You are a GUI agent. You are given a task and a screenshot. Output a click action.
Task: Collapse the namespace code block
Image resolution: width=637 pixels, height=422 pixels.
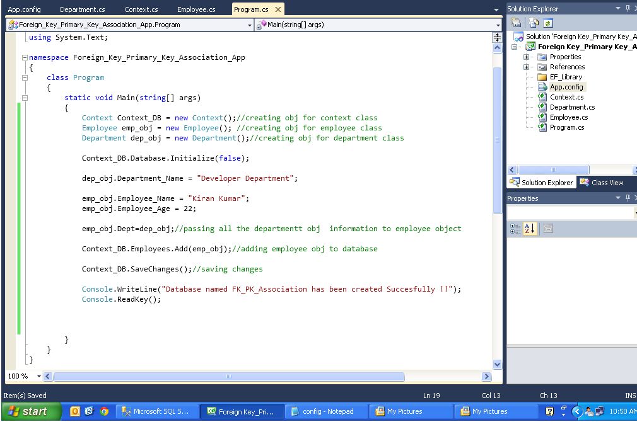tap(25, 57)
